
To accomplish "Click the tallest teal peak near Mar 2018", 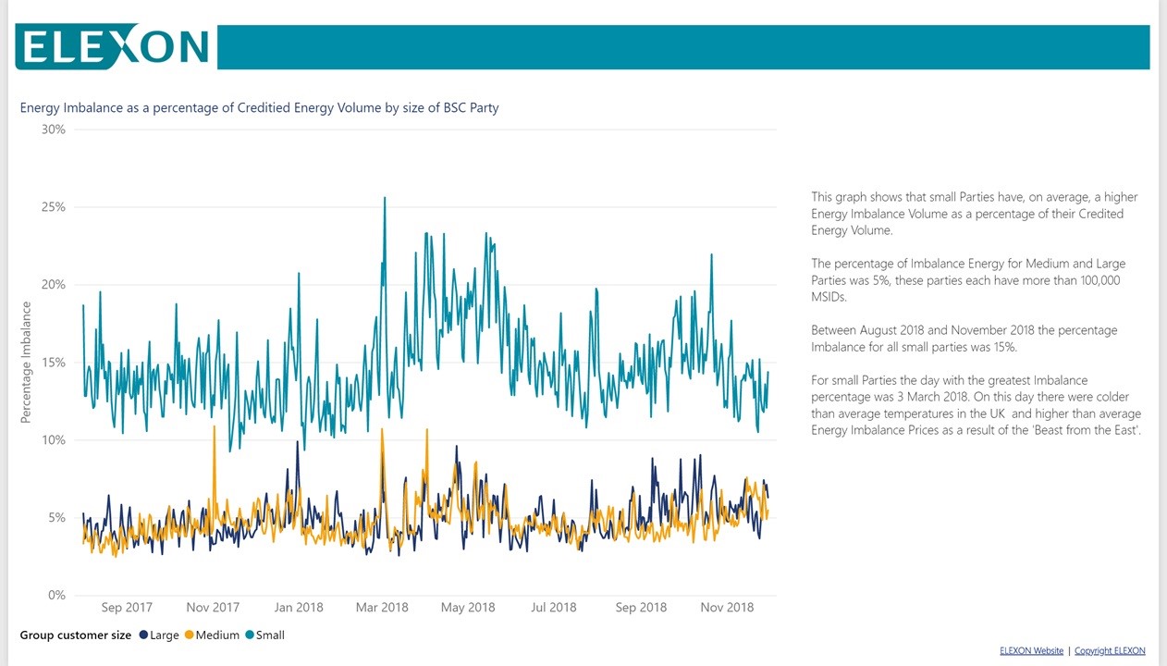I will (385, 197).
